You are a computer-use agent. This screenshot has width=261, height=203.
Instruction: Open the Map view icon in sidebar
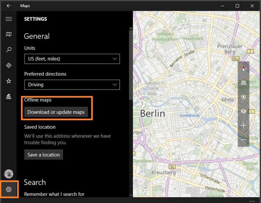[8, 34]
